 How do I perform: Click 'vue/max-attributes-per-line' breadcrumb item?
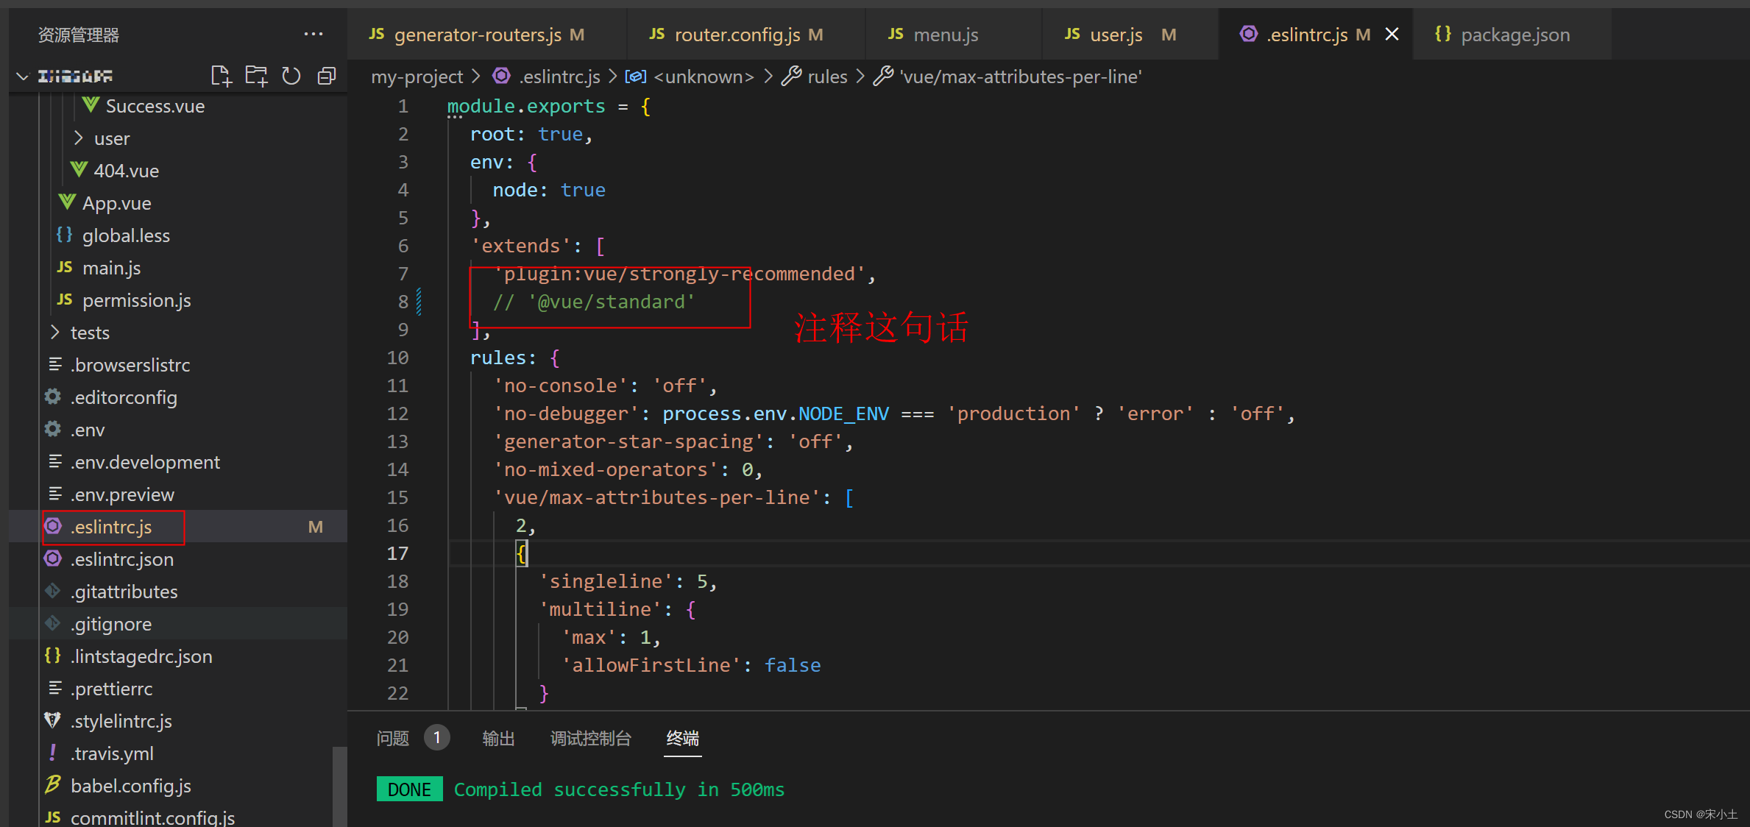pyautogui.click(x=1021, y=77)
